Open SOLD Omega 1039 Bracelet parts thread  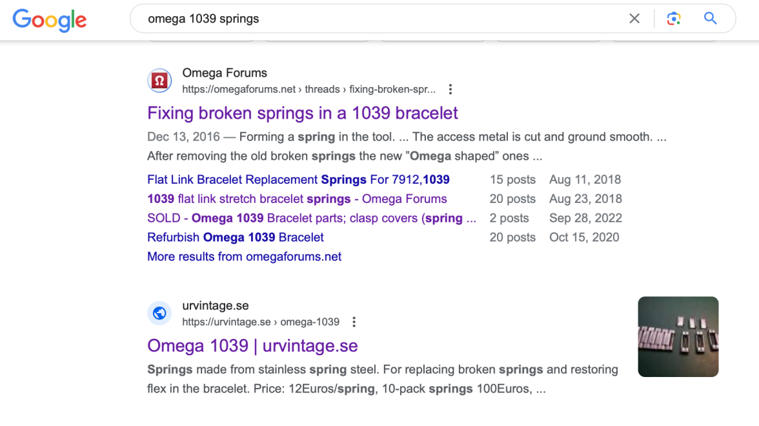coord(312,218)
